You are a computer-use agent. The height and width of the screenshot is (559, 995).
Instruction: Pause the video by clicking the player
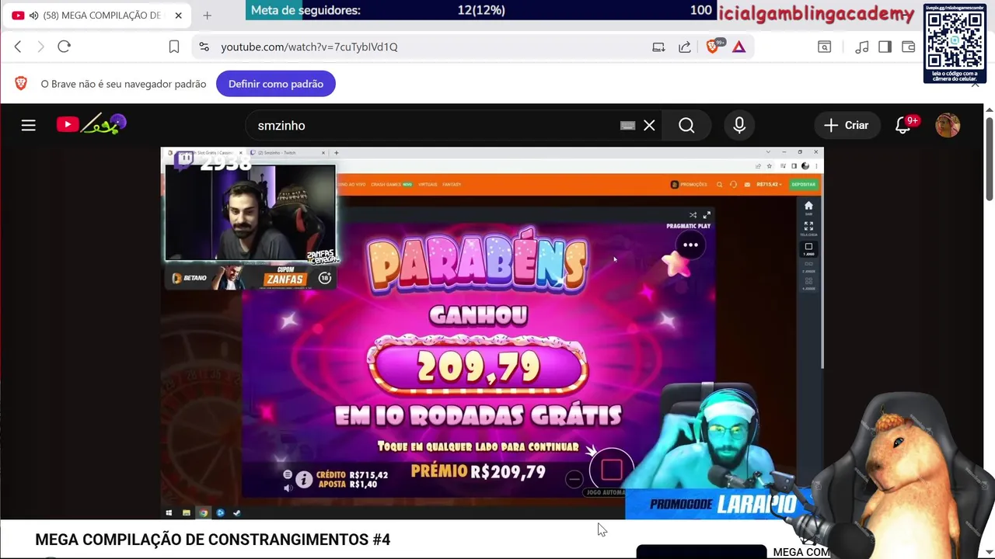click(x=492, y=333)
